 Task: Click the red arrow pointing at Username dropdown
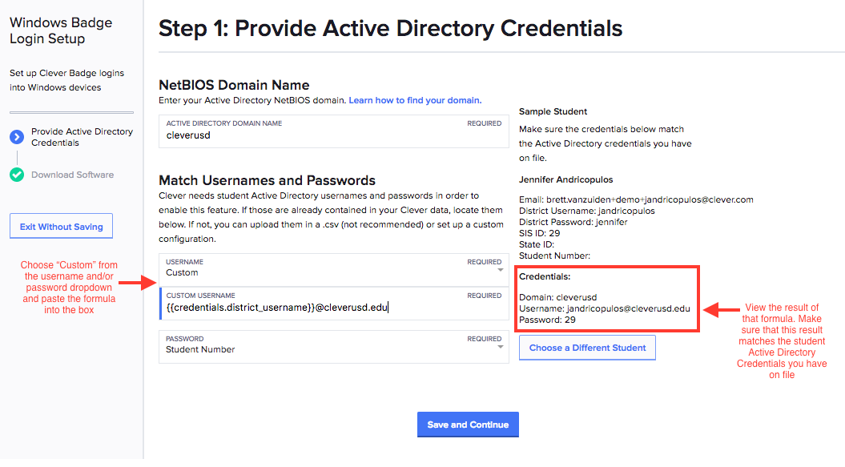(x=142, y=282)
